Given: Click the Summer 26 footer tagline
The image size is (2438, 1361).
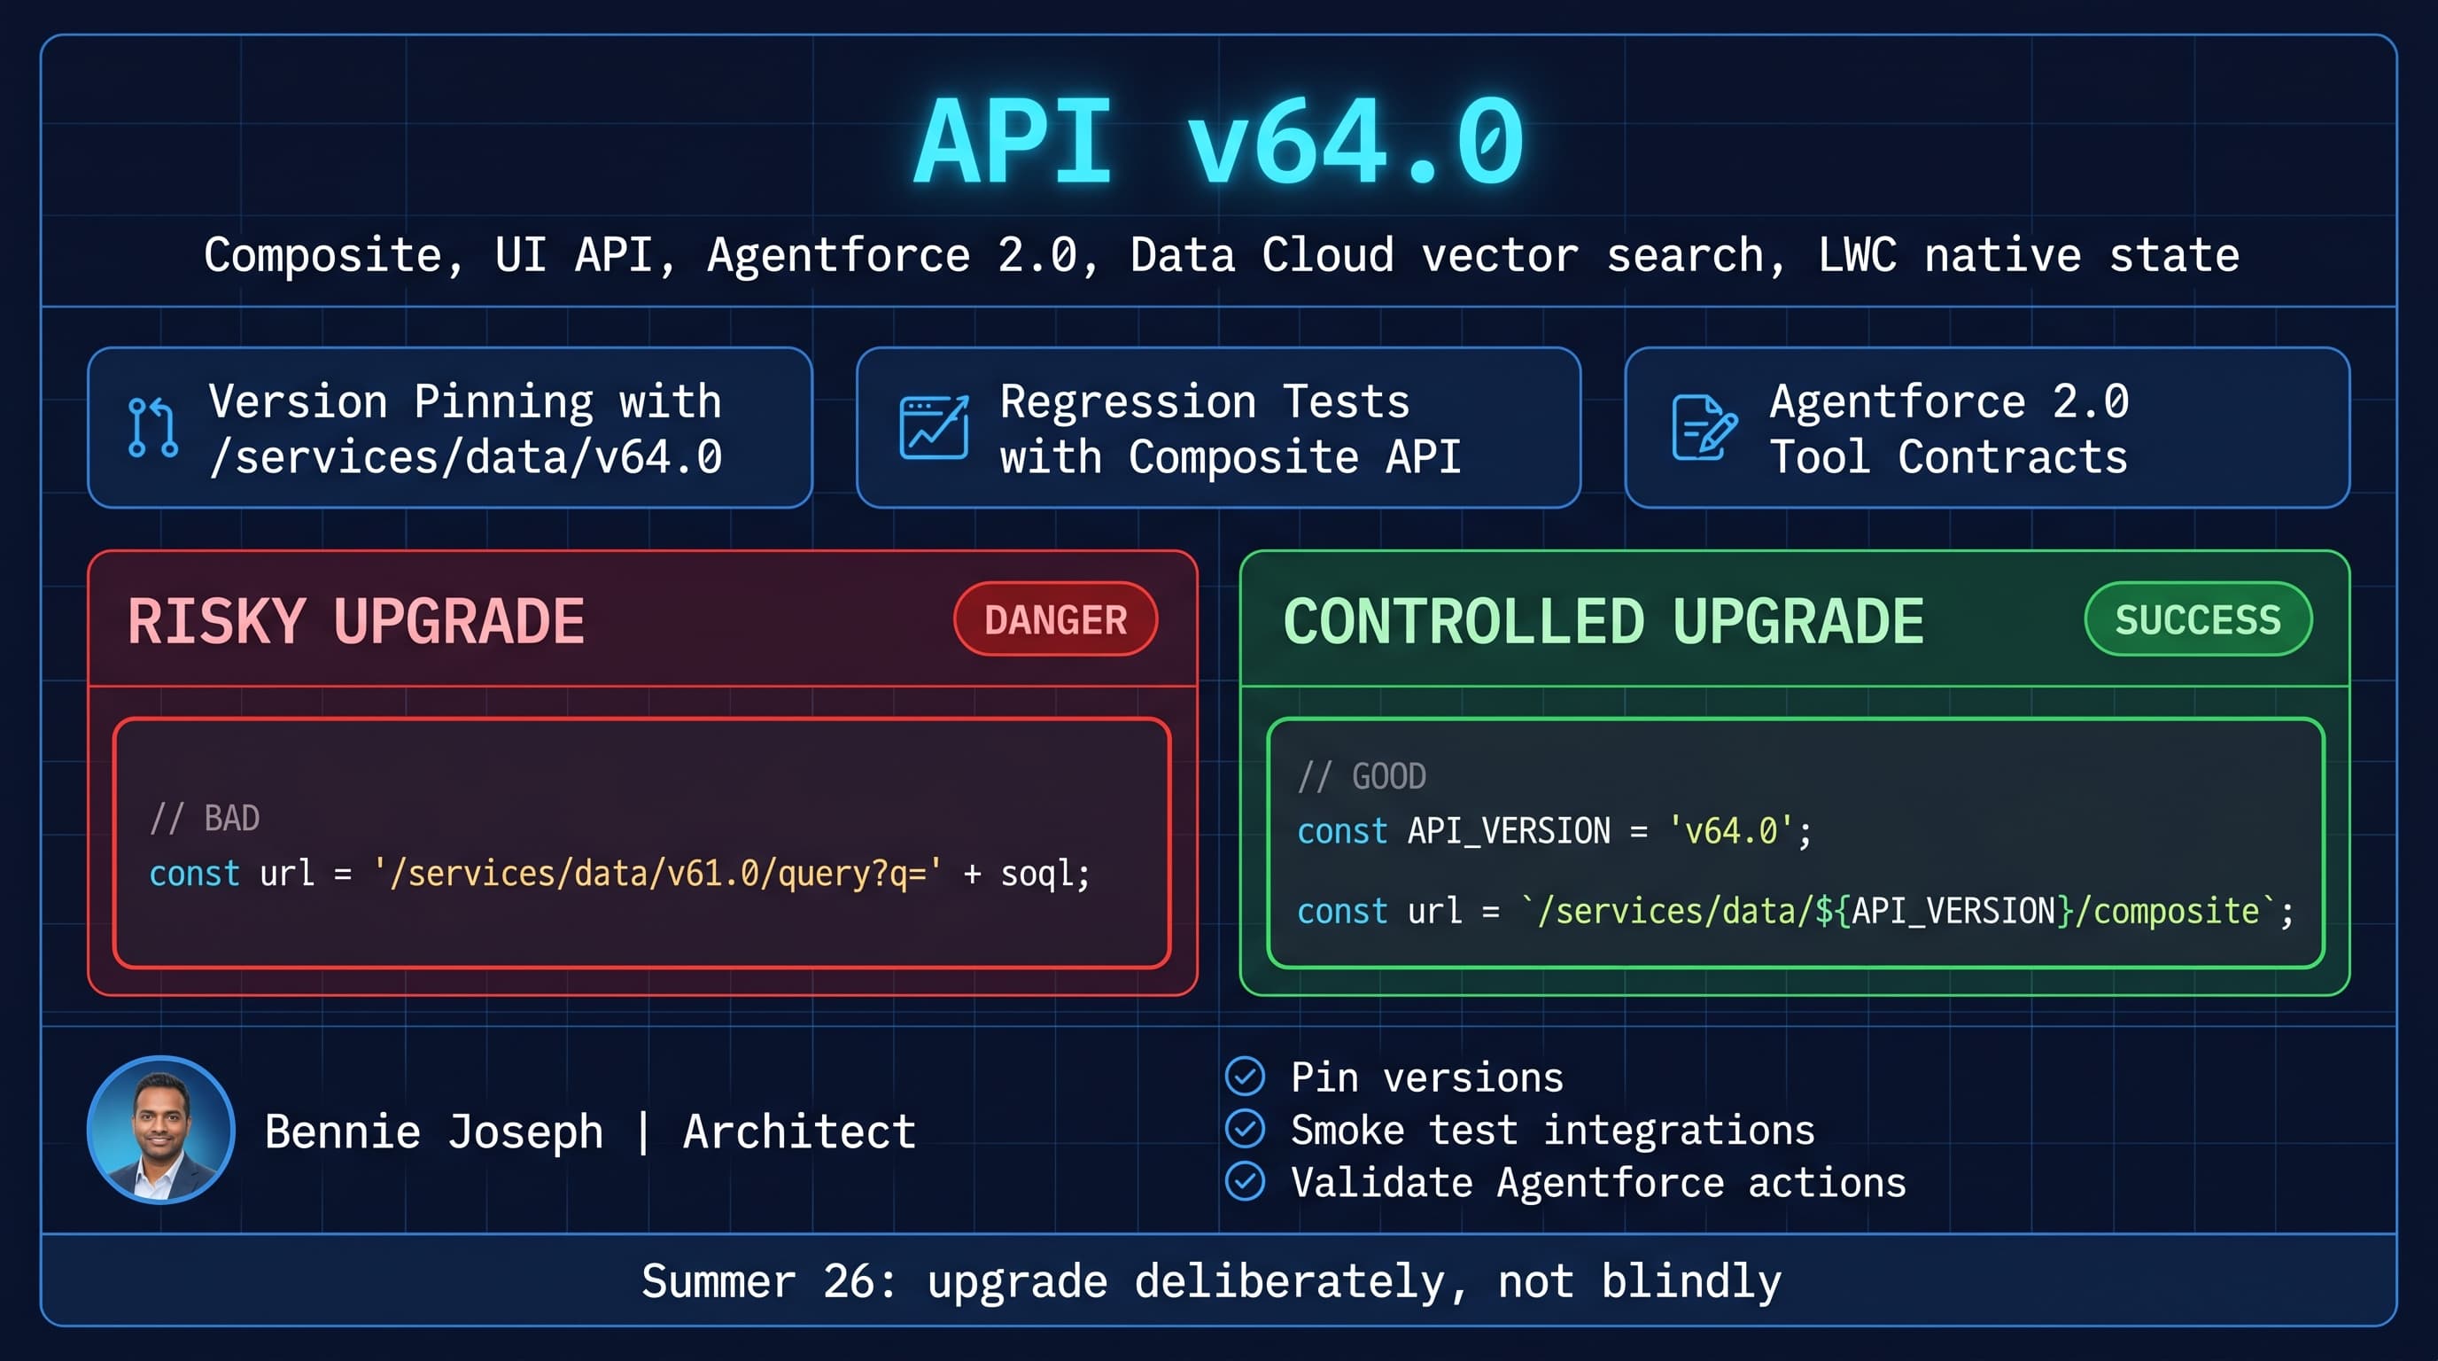Looking at the screenshot, I should coord(1211,1281).
